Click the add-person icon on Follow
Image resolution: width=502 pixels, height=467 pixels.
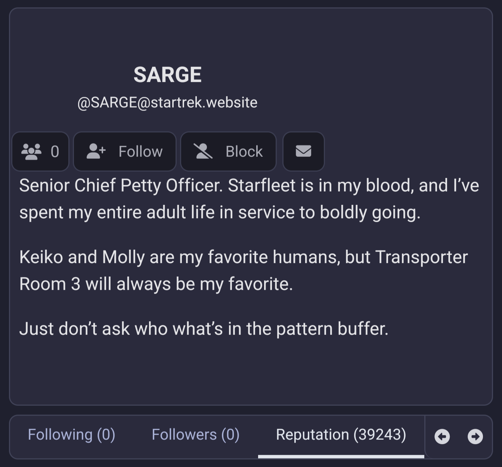tap(96, 152)
